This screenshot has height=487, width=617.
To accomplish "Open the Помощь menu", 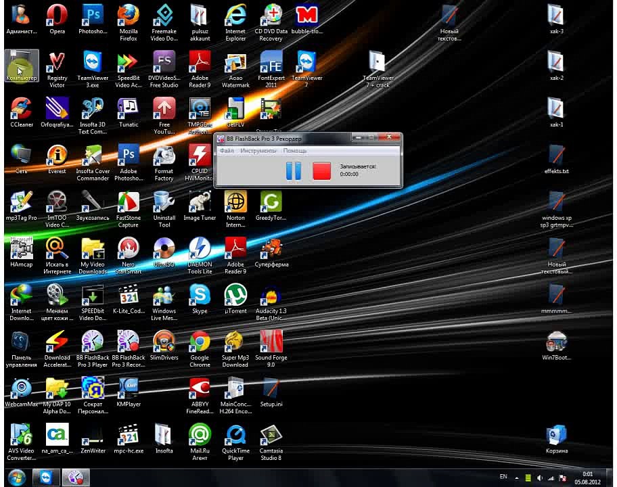I will pos(295,151).
